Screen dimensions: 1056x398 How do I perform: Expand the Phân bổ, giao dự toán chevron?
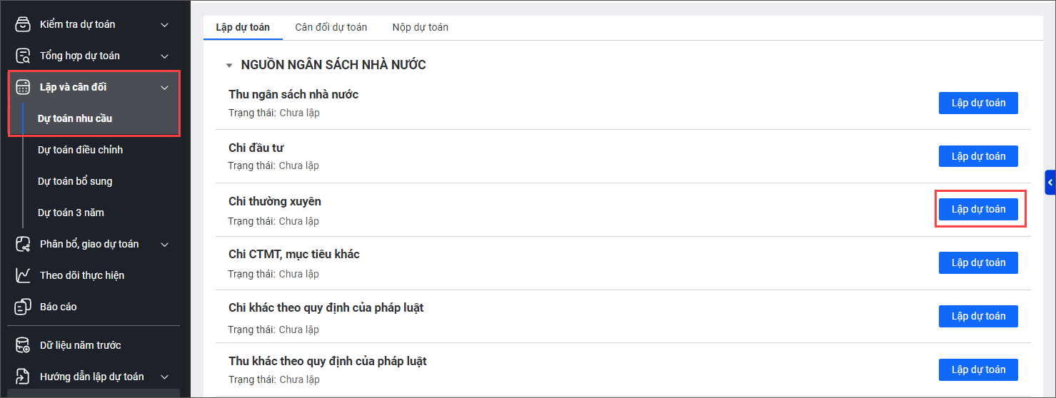coord(164,245)
